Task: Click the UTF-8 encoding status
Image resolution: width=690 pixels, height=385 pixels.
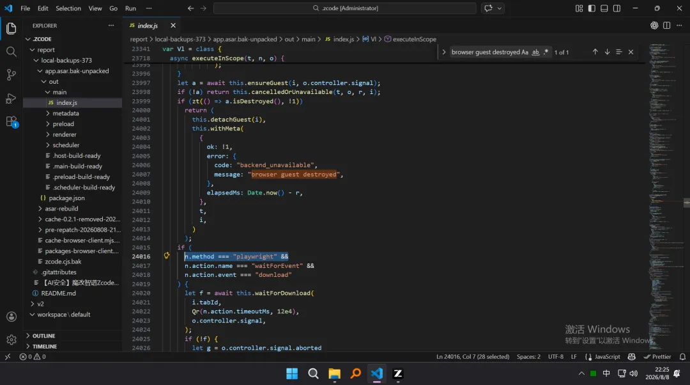Action: pos(556,357)
